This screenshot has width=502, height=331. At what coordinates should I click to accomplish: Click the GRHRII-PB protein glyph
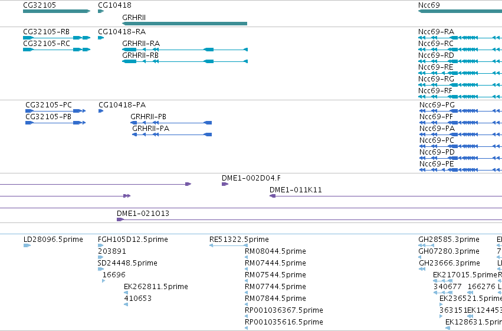pos(171,123)
